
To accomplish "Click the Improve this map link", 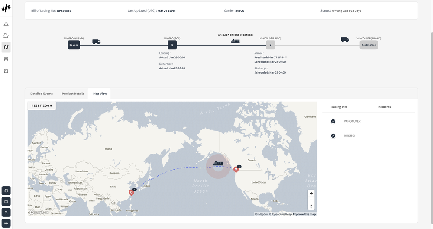I will 304,214.
